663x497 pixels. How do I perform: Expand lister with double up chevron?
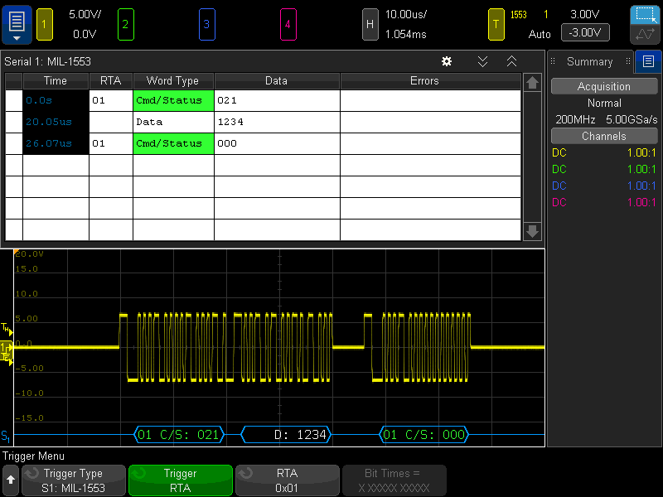point(511,61)
